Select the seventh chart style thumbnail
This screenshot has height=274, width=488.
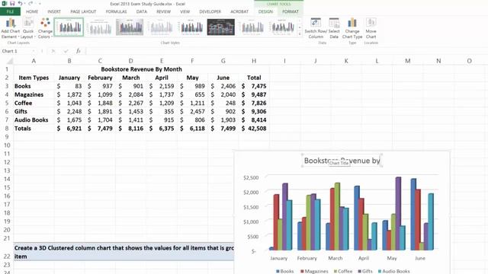pos(252,27)
